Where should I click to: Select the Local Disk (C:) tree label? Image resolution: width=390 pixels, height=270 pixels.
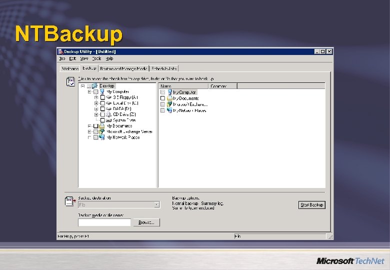pos(125,103)
